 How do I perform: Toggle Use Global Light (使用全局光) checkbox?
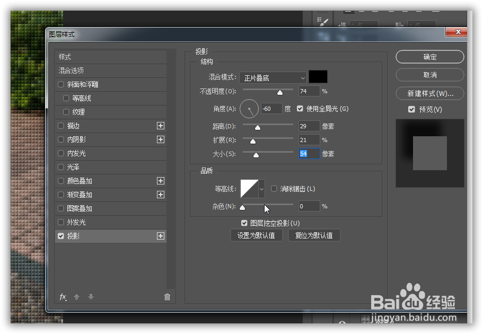[300, 109]
